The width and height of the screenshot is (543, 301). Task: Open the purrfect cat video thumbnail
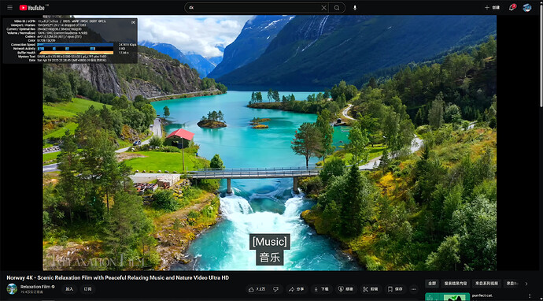point(447,297)
